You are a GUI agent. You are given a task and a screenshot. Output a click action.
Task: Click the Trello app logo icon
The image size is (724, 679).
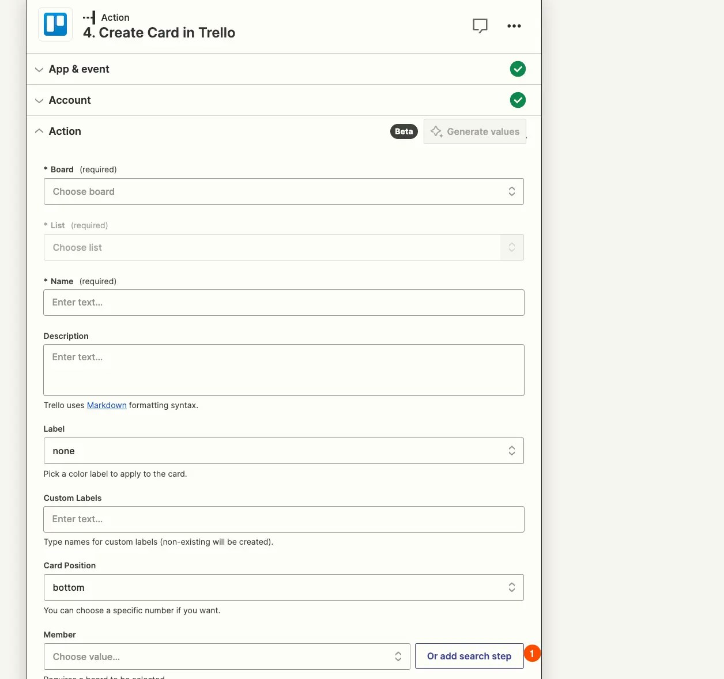[x=55, y=24]
